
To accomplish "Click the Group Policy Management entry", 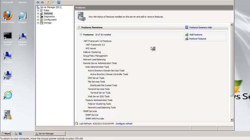I will point(95,56).
